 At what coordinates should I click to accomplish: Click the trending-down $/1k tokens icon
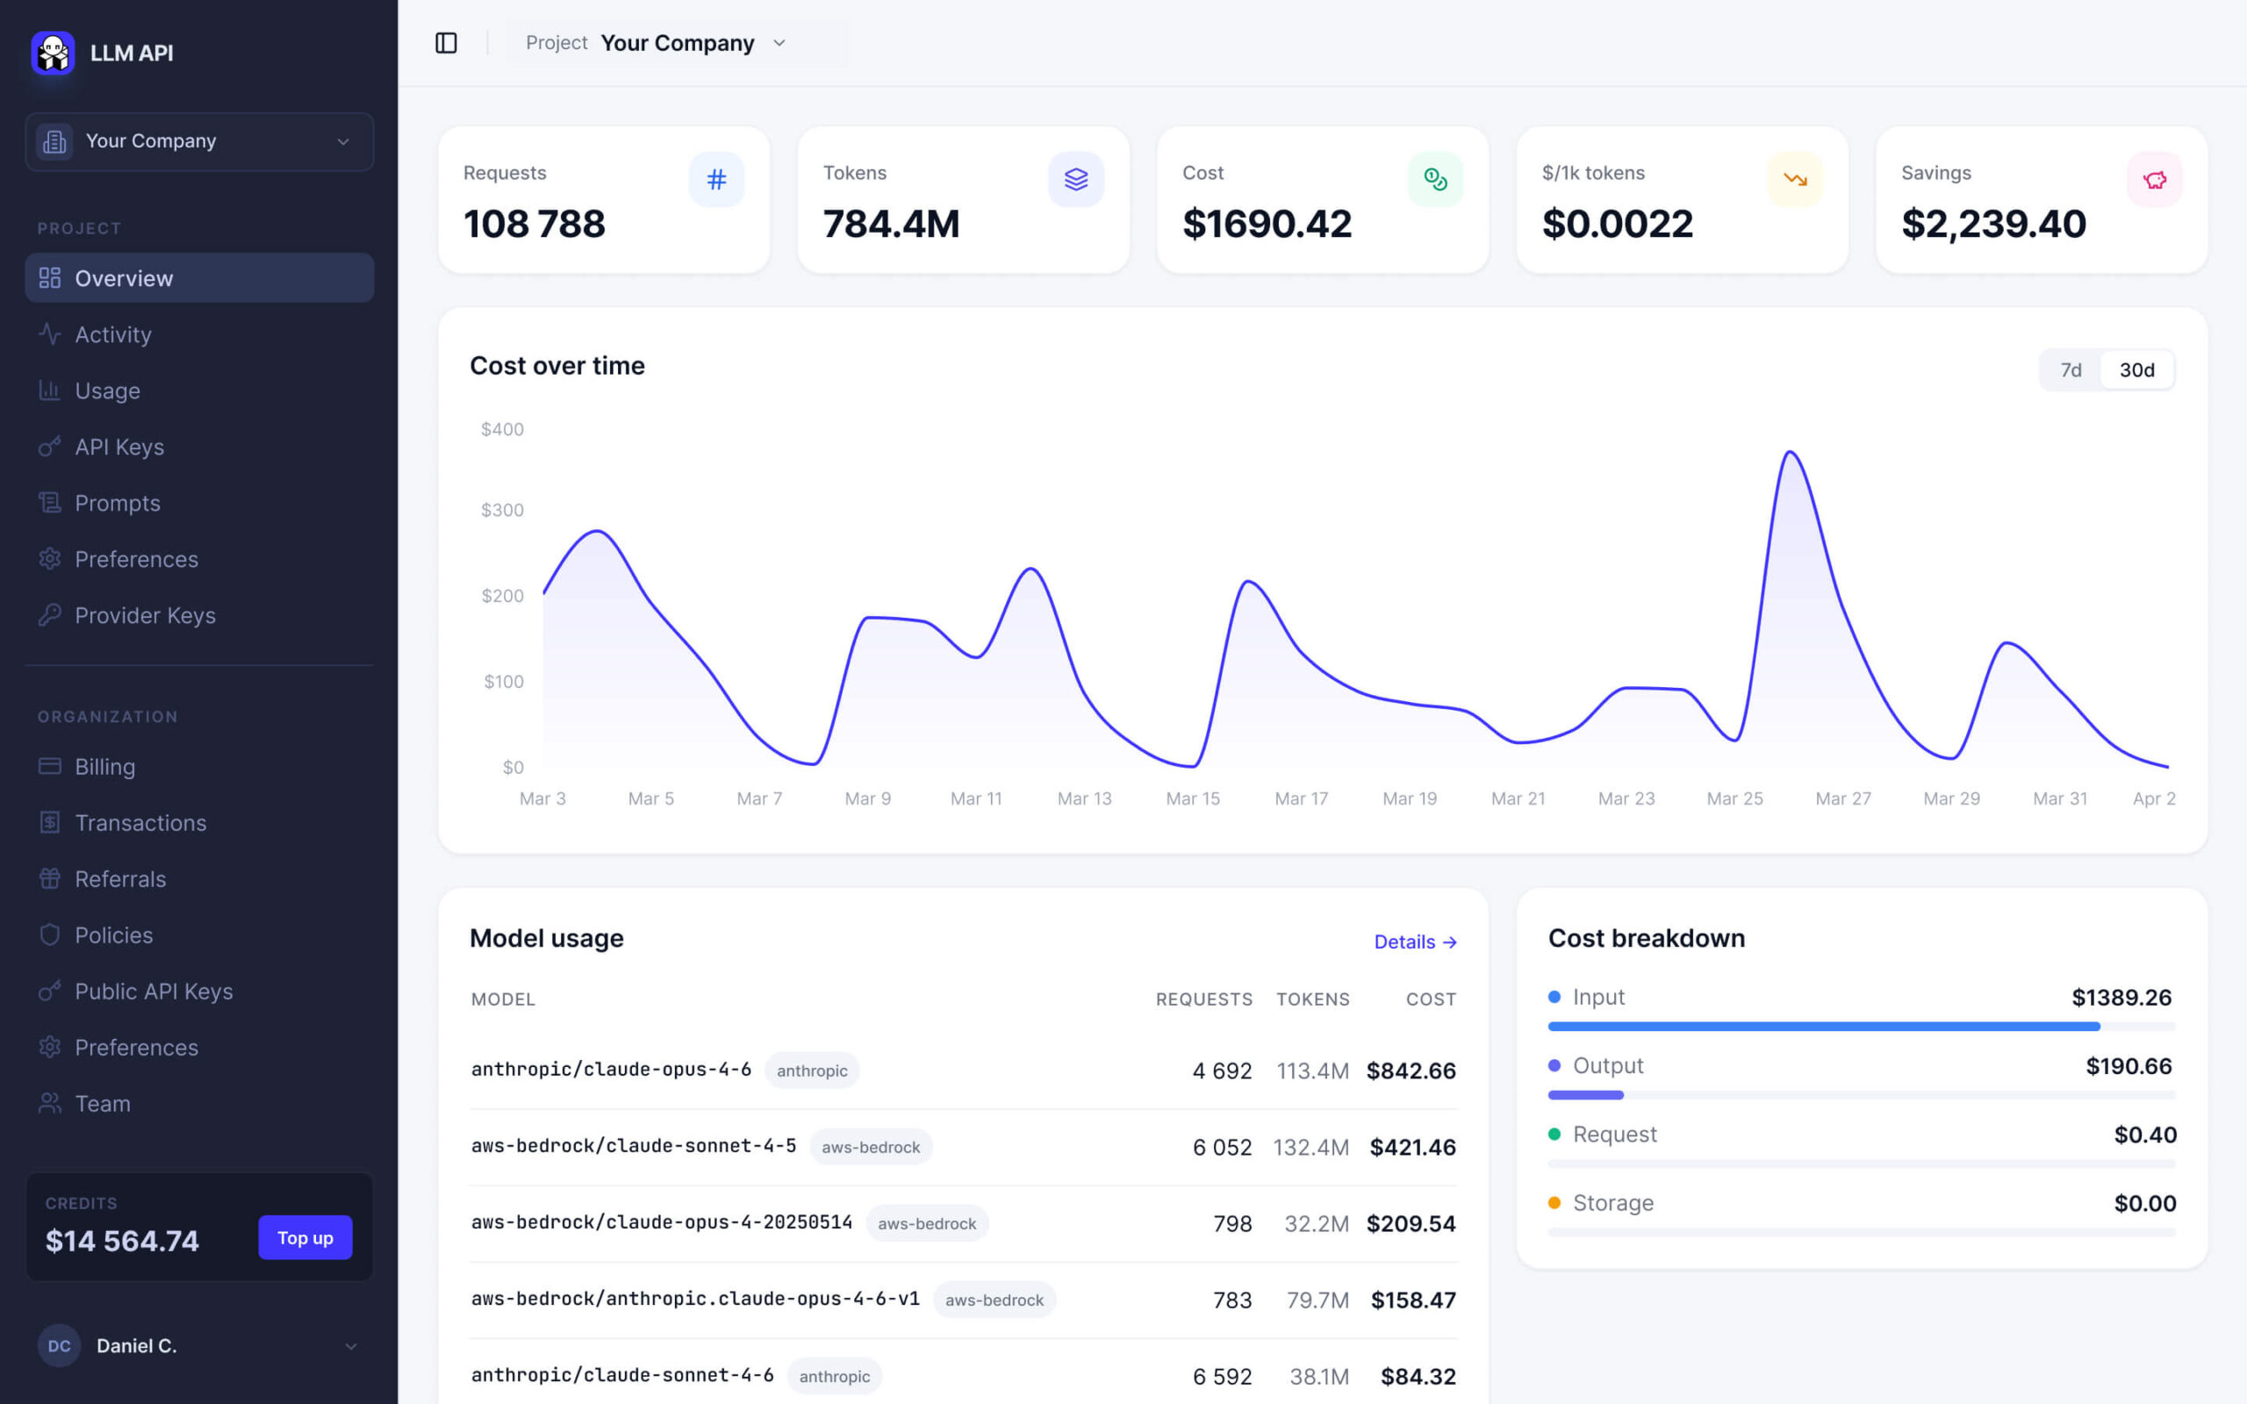coord(1794,179)
